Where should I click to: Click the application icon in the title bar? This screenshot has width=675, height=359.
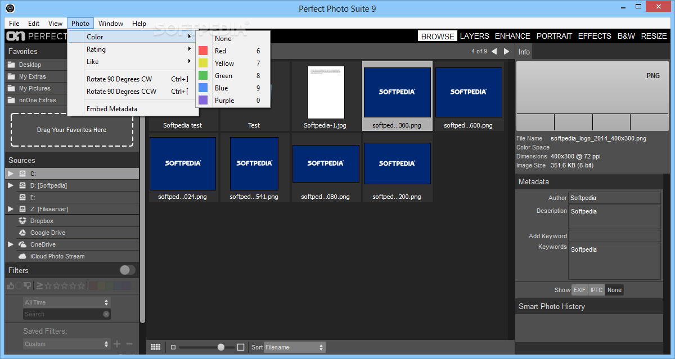point(10,8)
